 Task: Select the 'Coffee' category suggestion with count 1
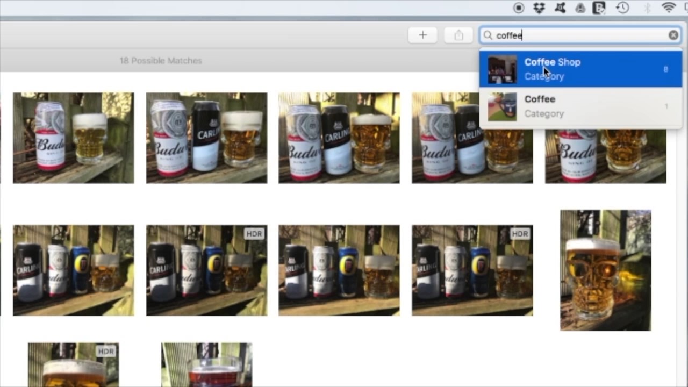(580, 106)
